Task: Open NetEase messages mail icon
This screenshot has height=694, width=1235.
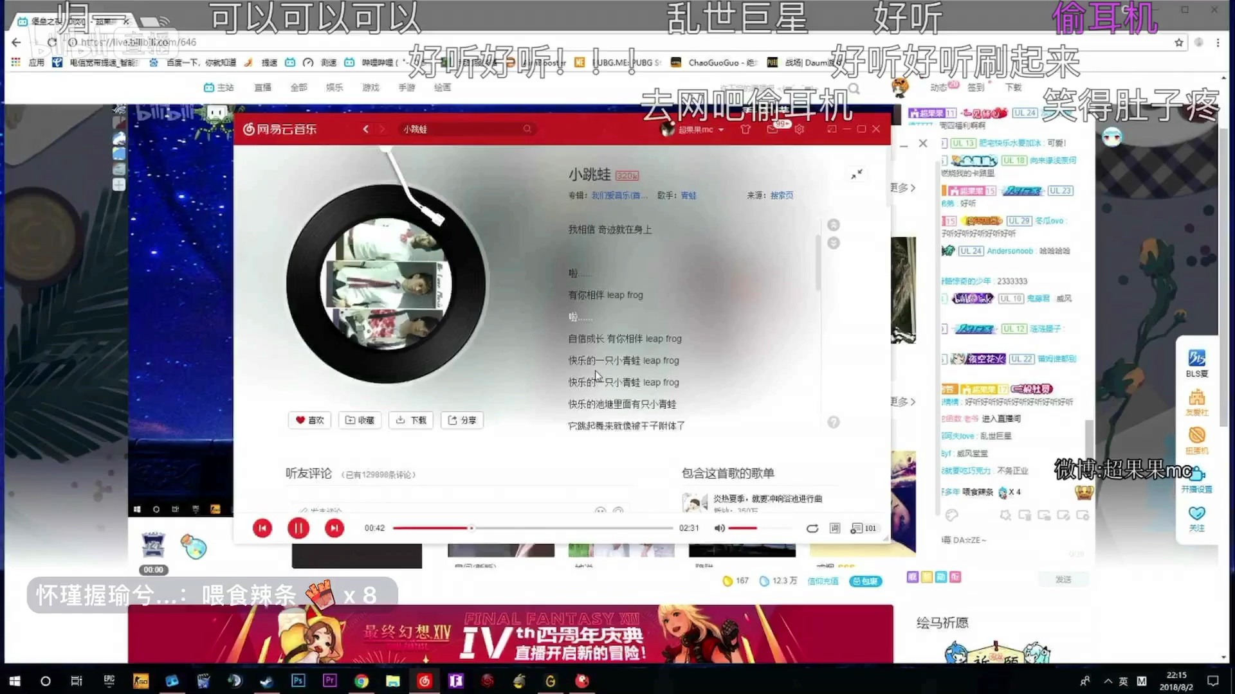Action: tap(773, 130)
